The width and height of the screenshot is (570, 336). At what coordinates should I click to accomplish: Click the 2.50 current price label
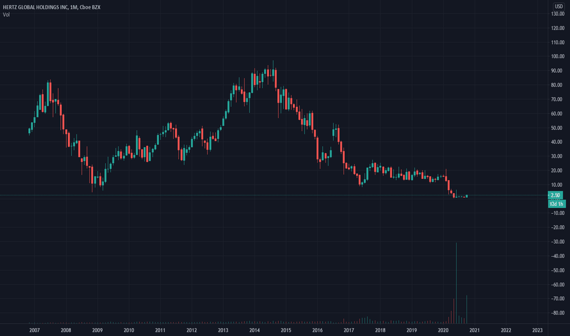(555, 195)
